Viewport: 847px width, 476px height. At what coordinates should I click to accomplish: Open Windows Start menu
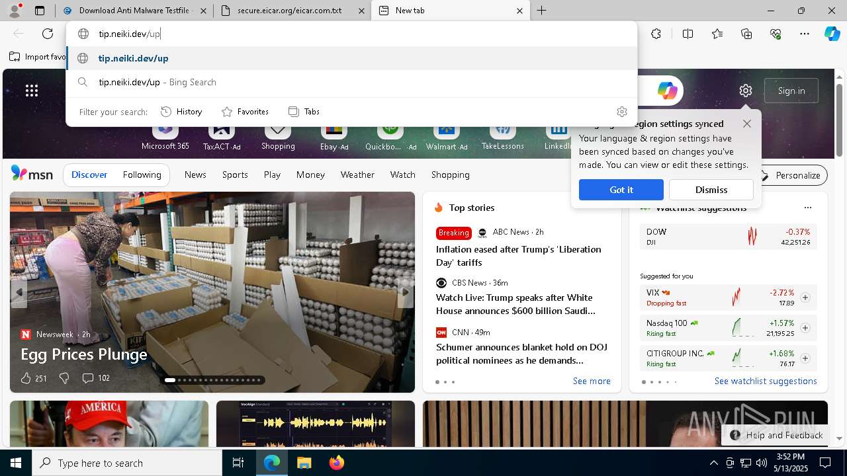click(x=16, y=463)
